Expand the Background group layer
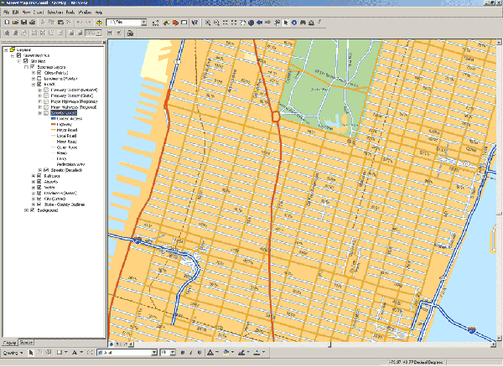Screen dimensions: 503x367 pyautogui.click(x=26, y=210)
